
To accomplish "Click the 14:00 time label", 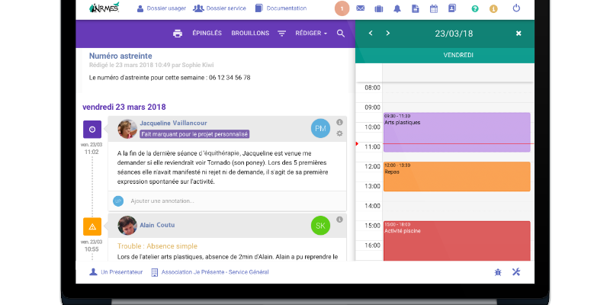I will tap(372, 206).
